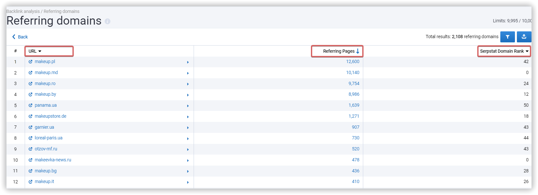Open the makeup.it domain link
This screenshot has width=538, height=195.
point(45,182)
